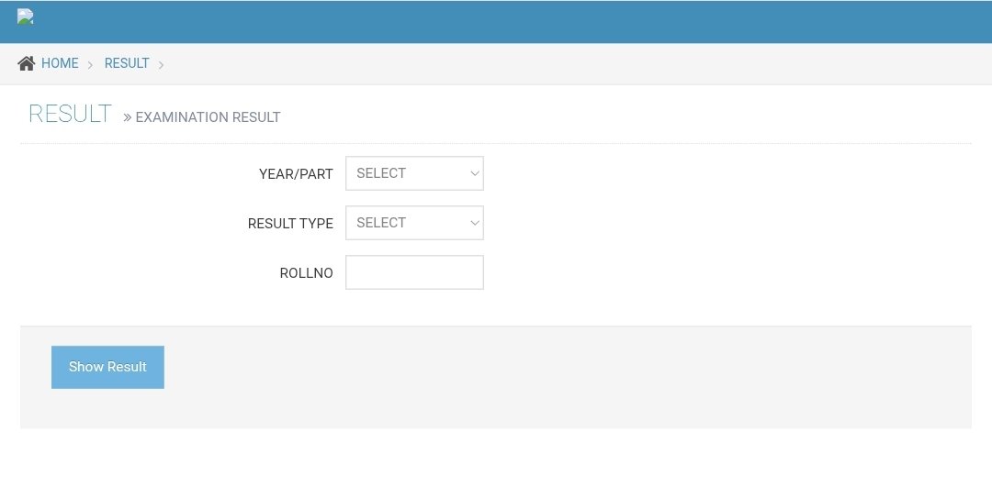992x486 pixels.
Task: Click the chevron separator after RESULT breadcrumb
Action: [x=161, y=64]
